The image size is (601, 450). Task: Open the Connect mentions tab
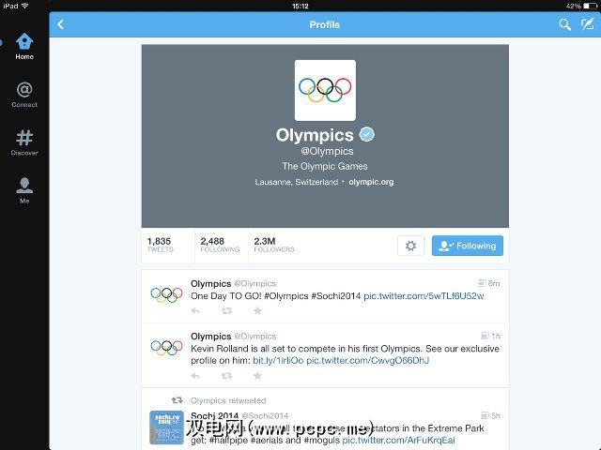click(24, 95)
